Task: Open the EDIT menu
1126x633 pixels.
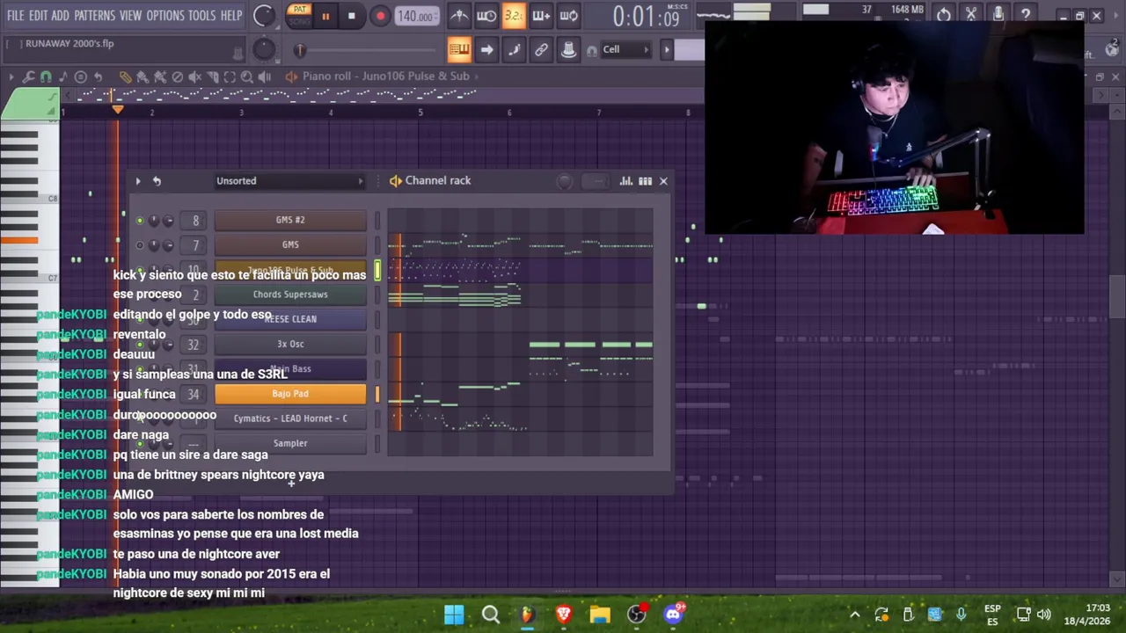Action: pyautogui.click(x=38, y=16)
